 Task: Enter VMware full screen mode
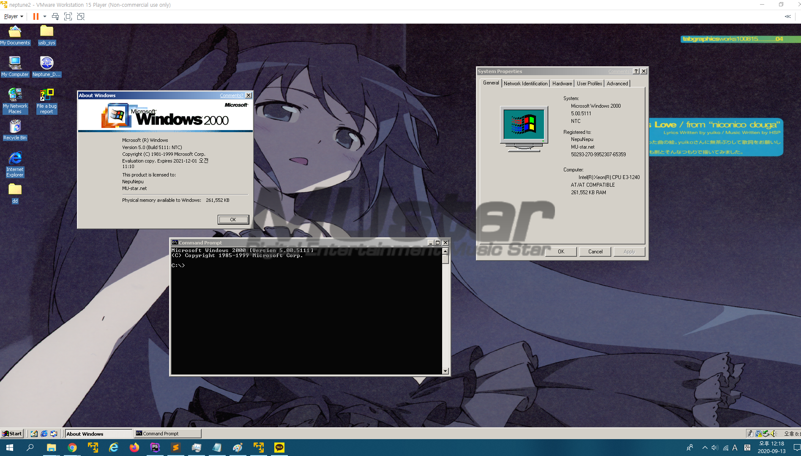(68, 16)
